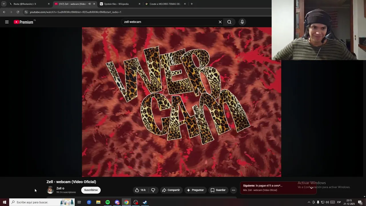Open the blue app next to Task View
The width and height of the screenshot is (366, 206).
tap(89, 202)
